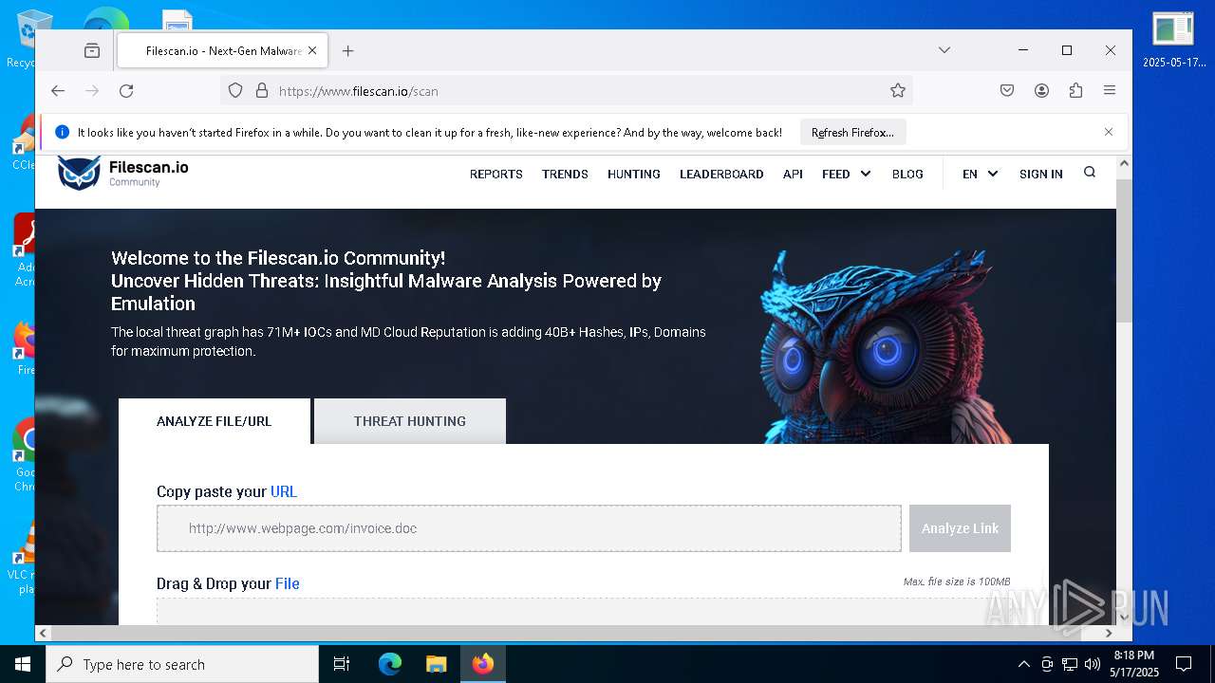Image resolution: width=1215 pixels, height=683 pixels.
Task: Go back with browser back arrow
Action: pyautogui.click(x=58, y=91)
